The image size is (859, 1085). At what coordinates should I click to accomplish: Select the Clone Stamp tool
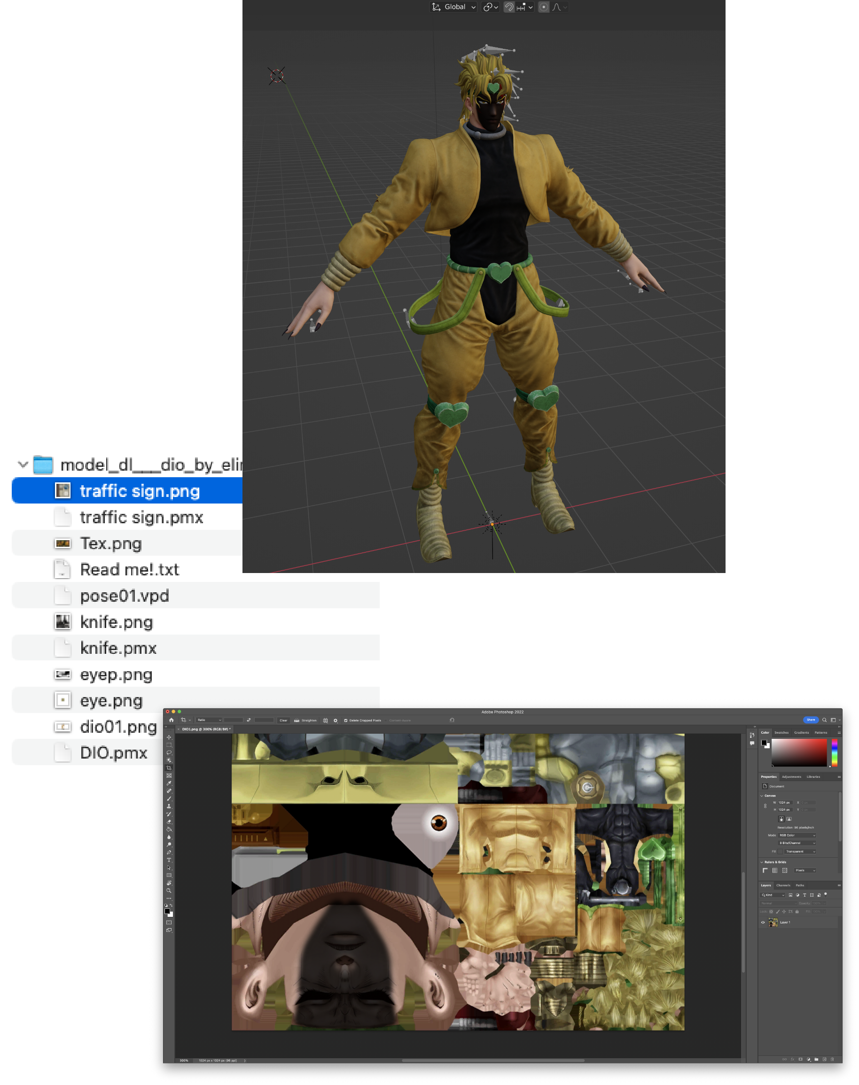[x=170, y=806]
